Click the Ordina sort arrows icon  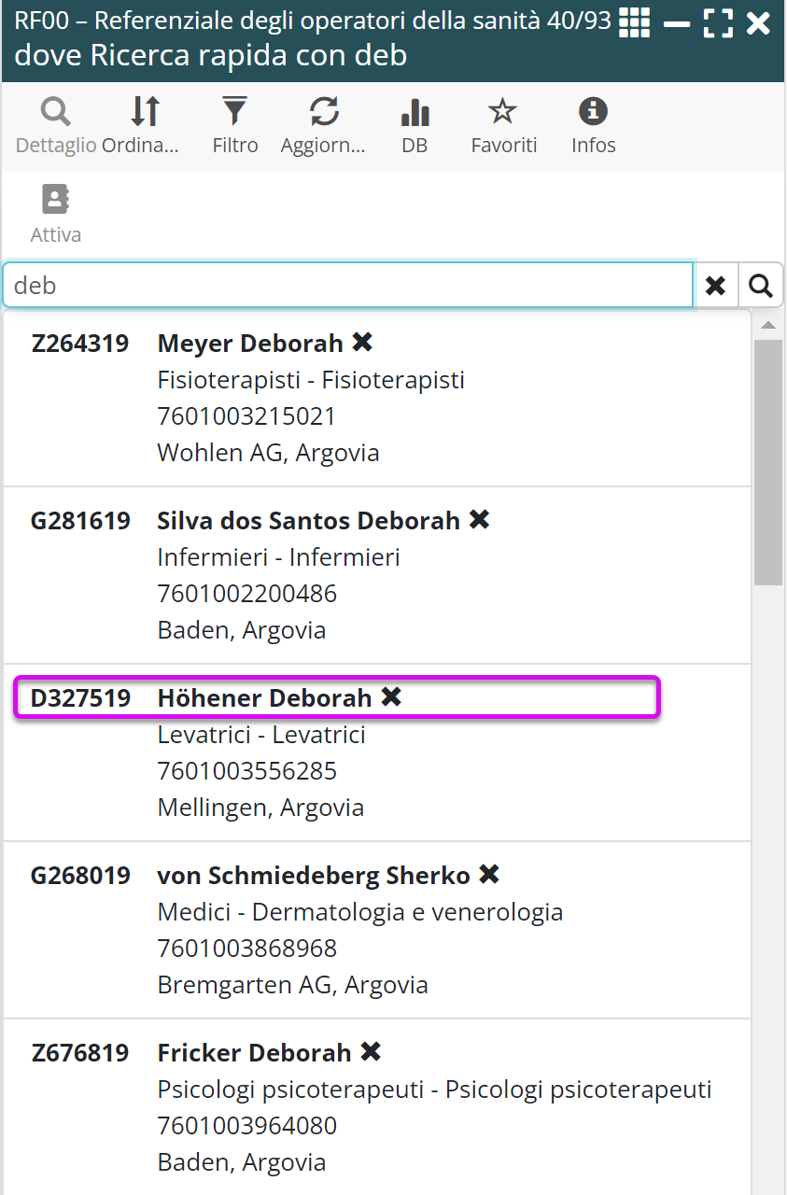(145, 113)
